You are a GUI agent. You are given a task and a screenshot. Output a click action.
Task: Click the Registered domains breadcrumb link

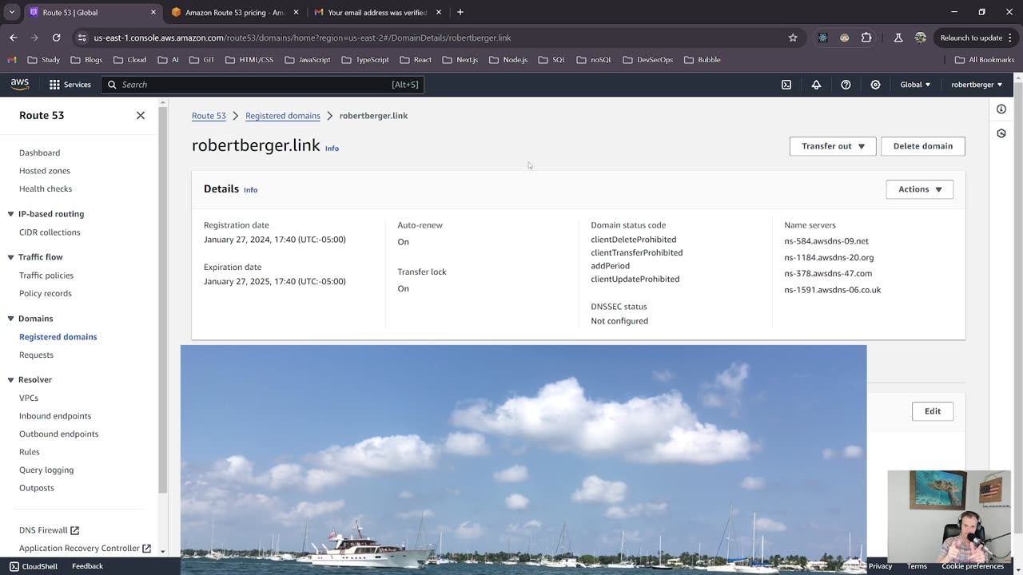283,116
